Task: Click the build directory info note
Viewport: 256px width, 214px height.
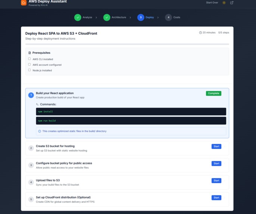Action: click(x=131, y=131)
